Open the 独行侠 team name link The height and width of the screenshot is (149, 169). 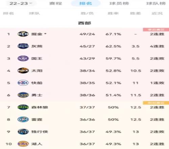coord(40,132)
